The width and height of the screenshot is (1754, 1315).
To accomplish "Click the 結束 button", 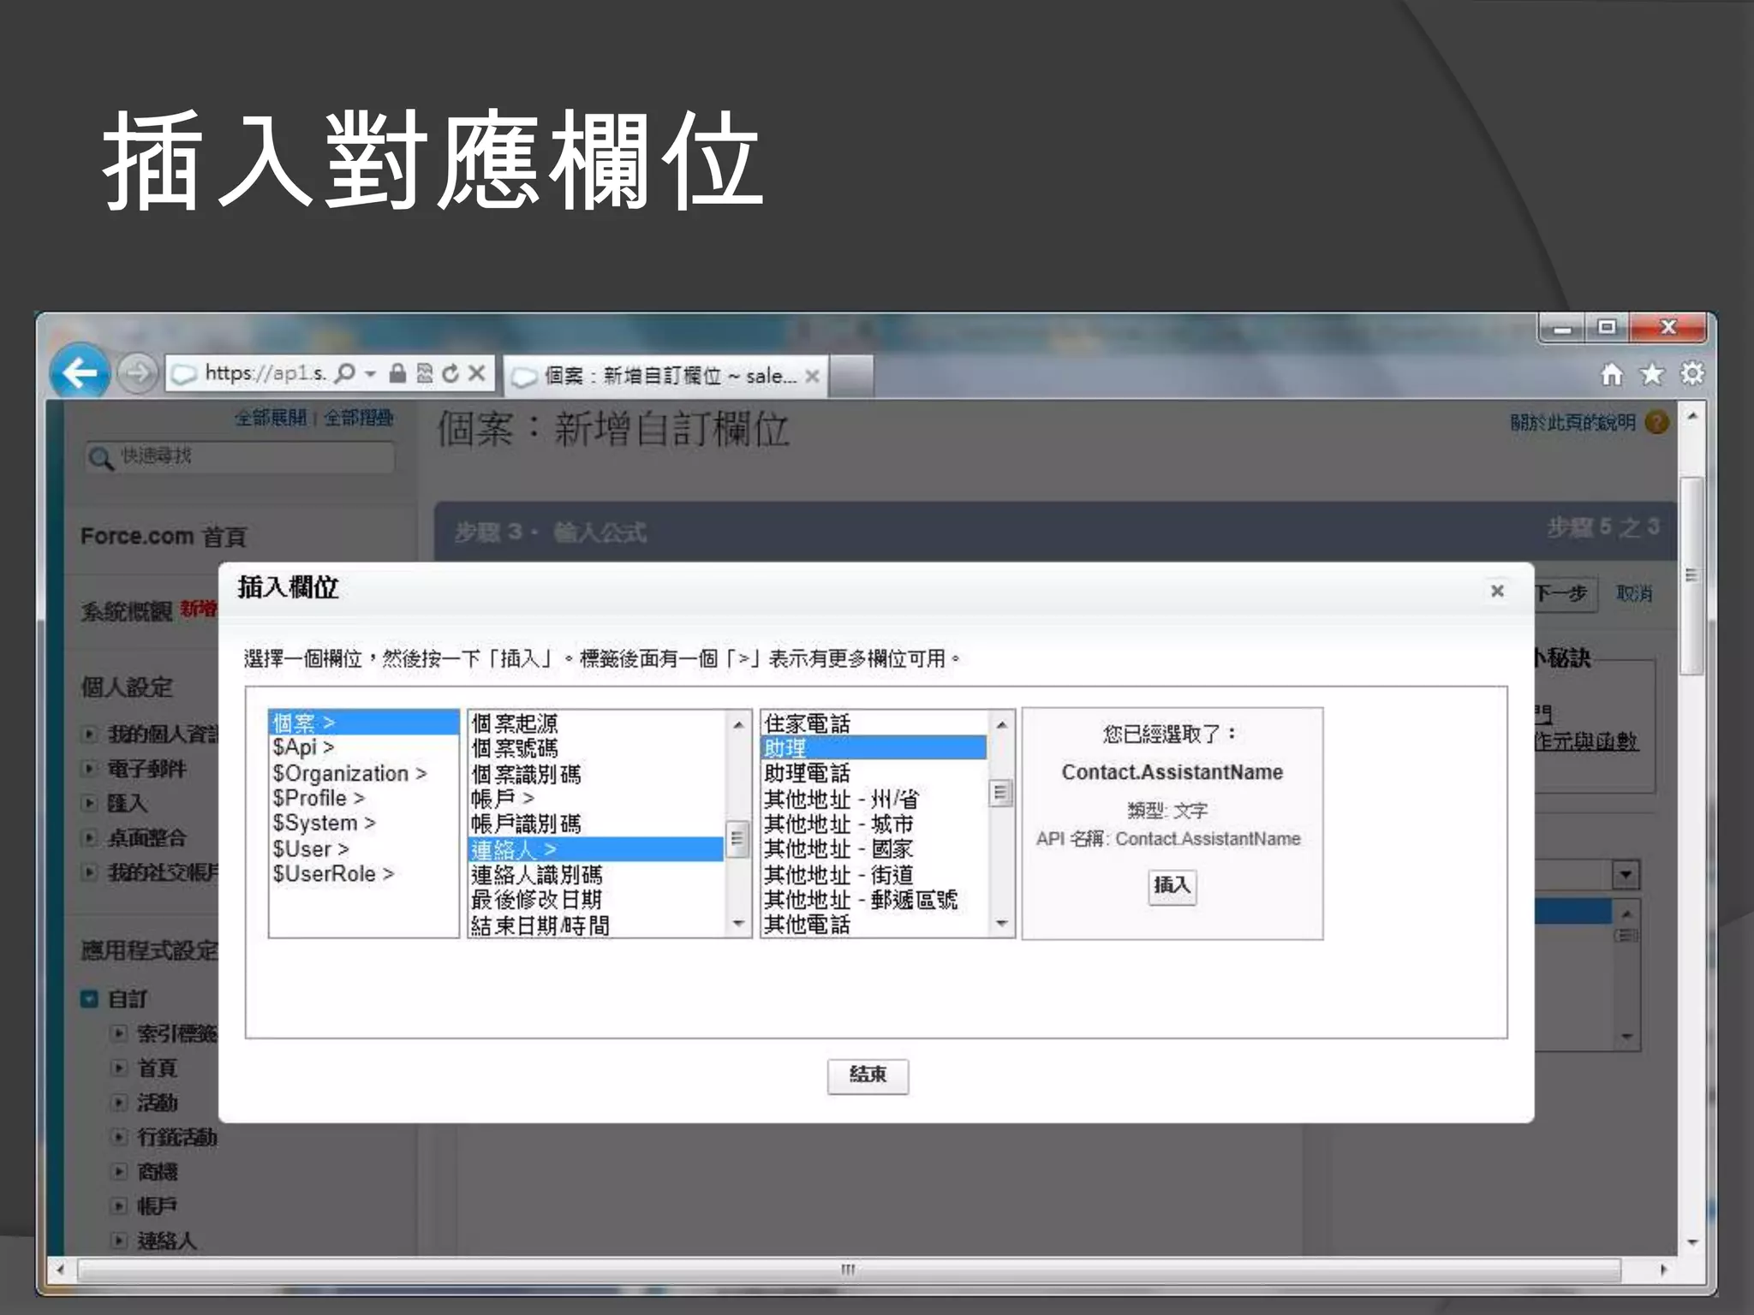I will [868, 1075].
